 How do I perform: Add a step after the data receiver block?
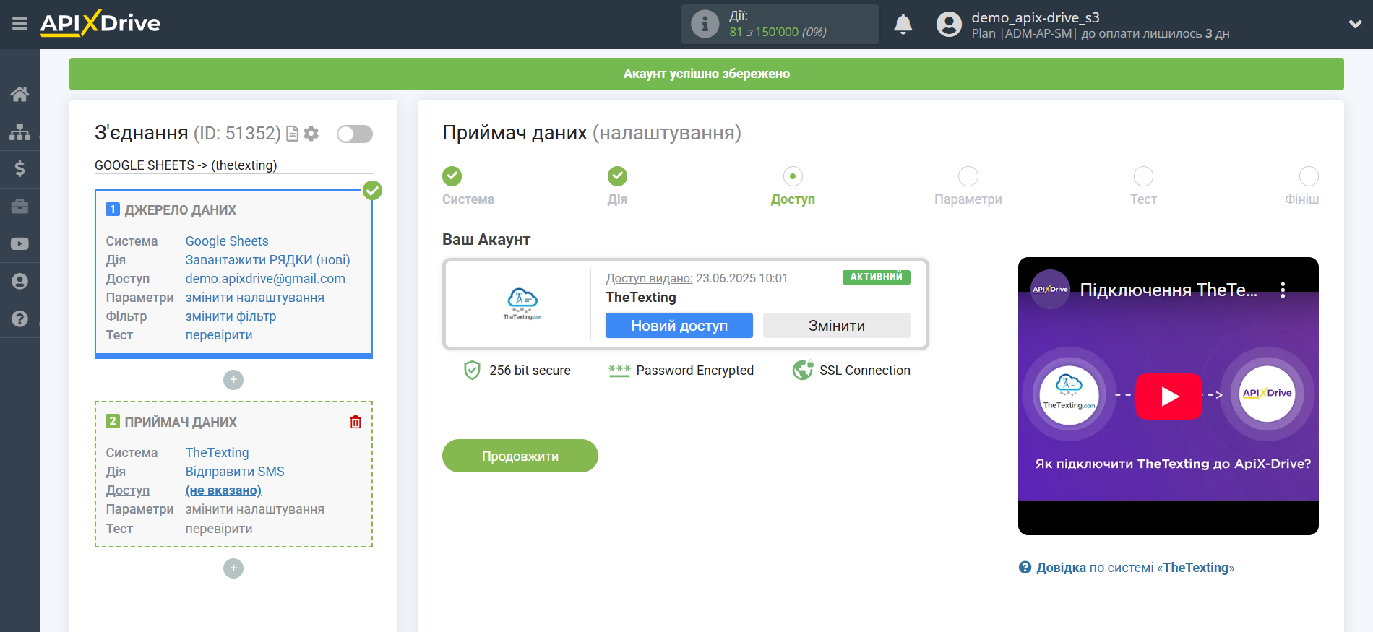point(233,568)
